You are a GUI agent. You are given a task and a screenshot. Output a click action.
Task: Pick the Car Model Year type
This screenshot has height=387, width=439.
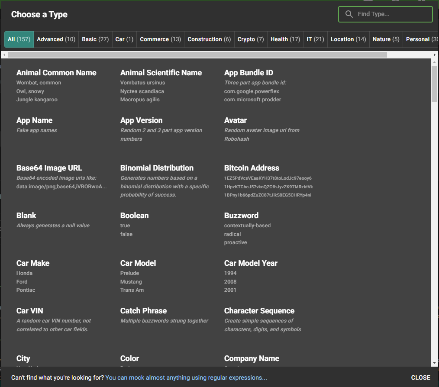click(251, 263)
